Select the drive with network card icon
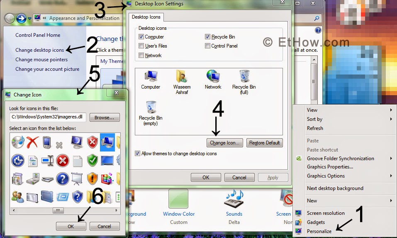The image size is (397, 238). coord(33,179)
